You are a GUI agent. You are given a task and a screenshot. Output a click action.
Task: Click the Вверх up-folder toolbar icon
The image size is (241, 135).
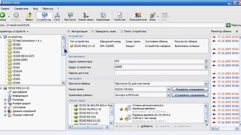[x=29, y=16]
